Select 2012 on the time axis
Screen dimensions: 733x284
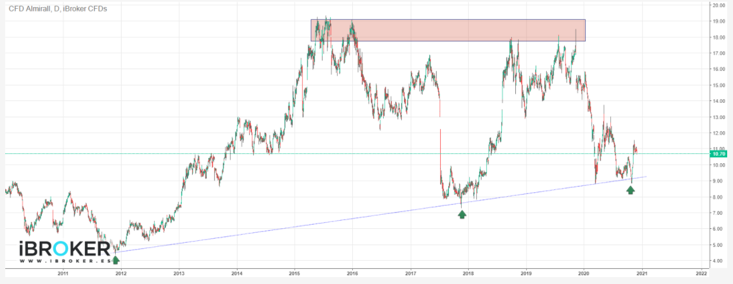click(121, 273)
